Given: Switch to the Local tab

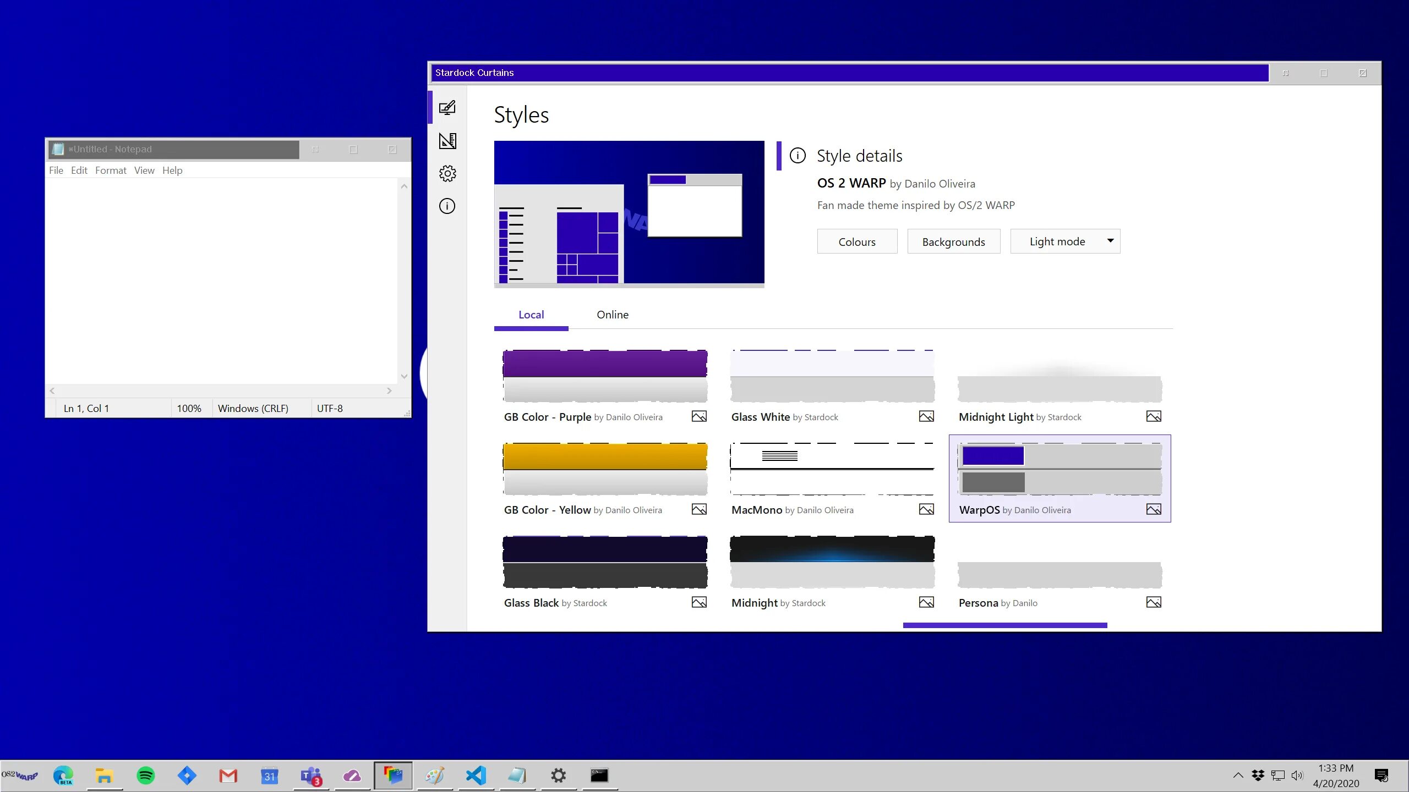Looking at the screenshot, I should coord(531,315).
